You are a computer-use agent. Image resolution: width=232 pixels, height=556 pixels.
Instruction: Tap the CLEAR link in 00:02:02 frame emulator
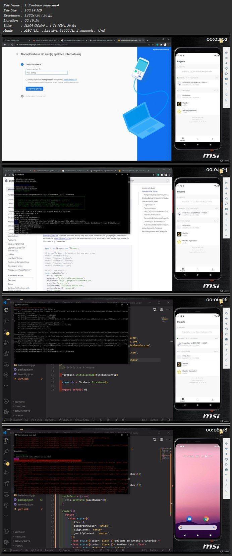[x=216, y=91]
